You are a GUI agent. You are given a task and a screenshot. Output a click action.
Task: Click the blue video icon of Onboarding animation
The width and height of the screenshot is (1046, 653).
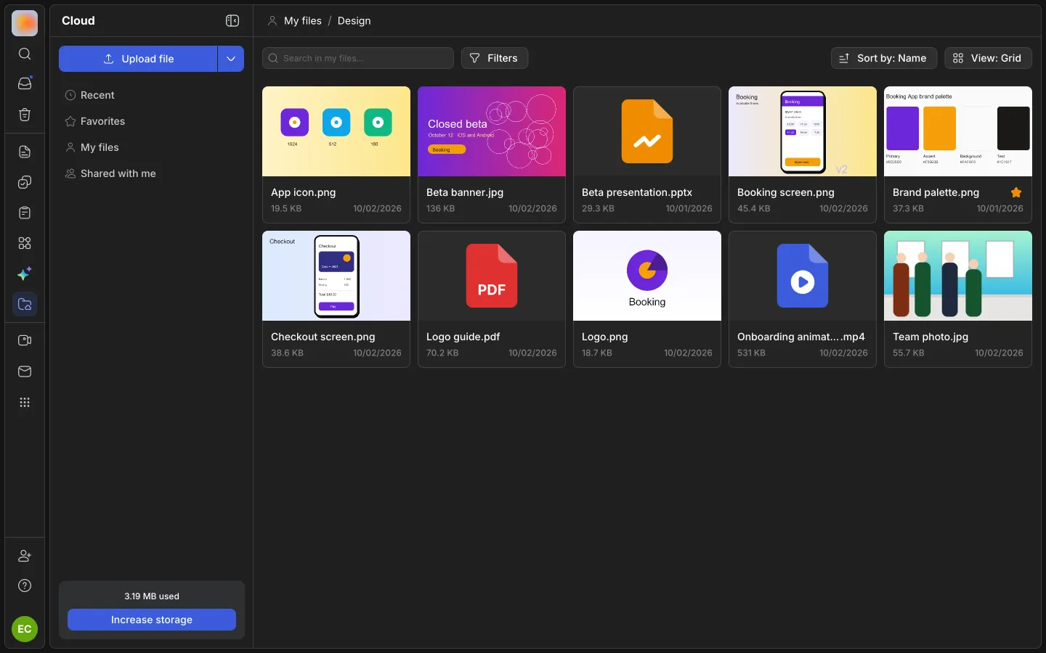(803, 276)
